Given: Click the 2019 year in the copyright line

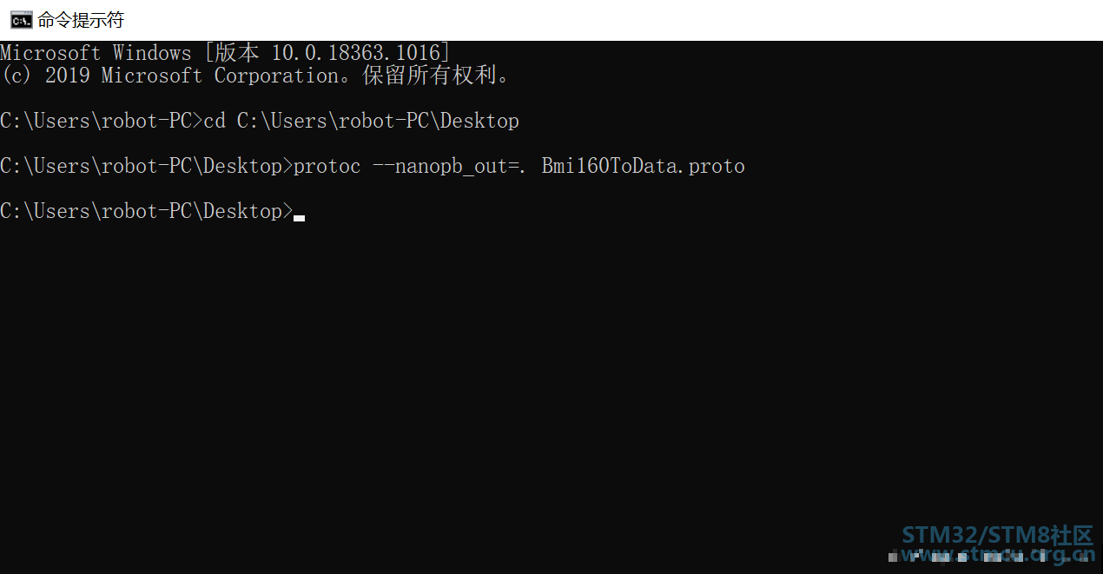Looking at the screenshot, I should click(x=68, y=76).
